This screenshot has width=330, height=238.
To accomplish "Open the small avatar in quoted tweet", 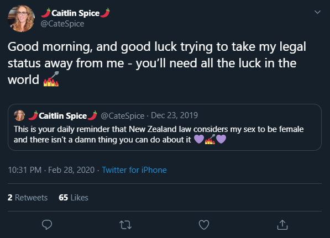I will pos(19,115).
